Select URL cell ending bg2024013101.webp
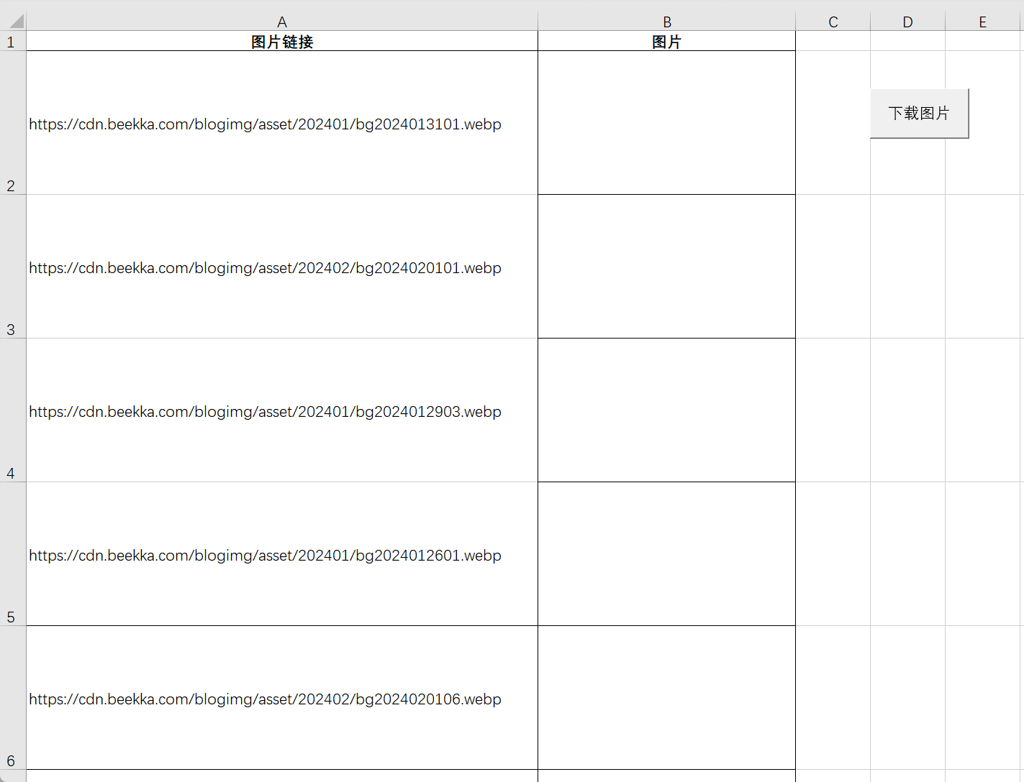Viewport: 1024px width, 782px height. (x=282, y=123)
